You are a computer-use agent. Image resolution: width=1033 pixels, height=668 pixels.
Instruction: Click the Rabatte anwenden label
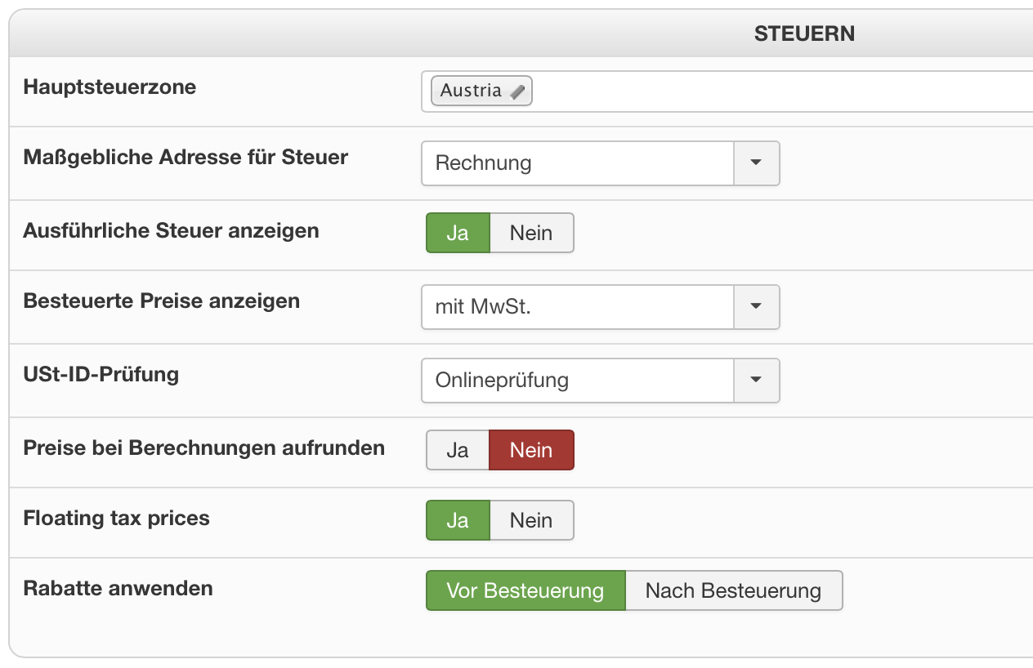coord(118,588)
